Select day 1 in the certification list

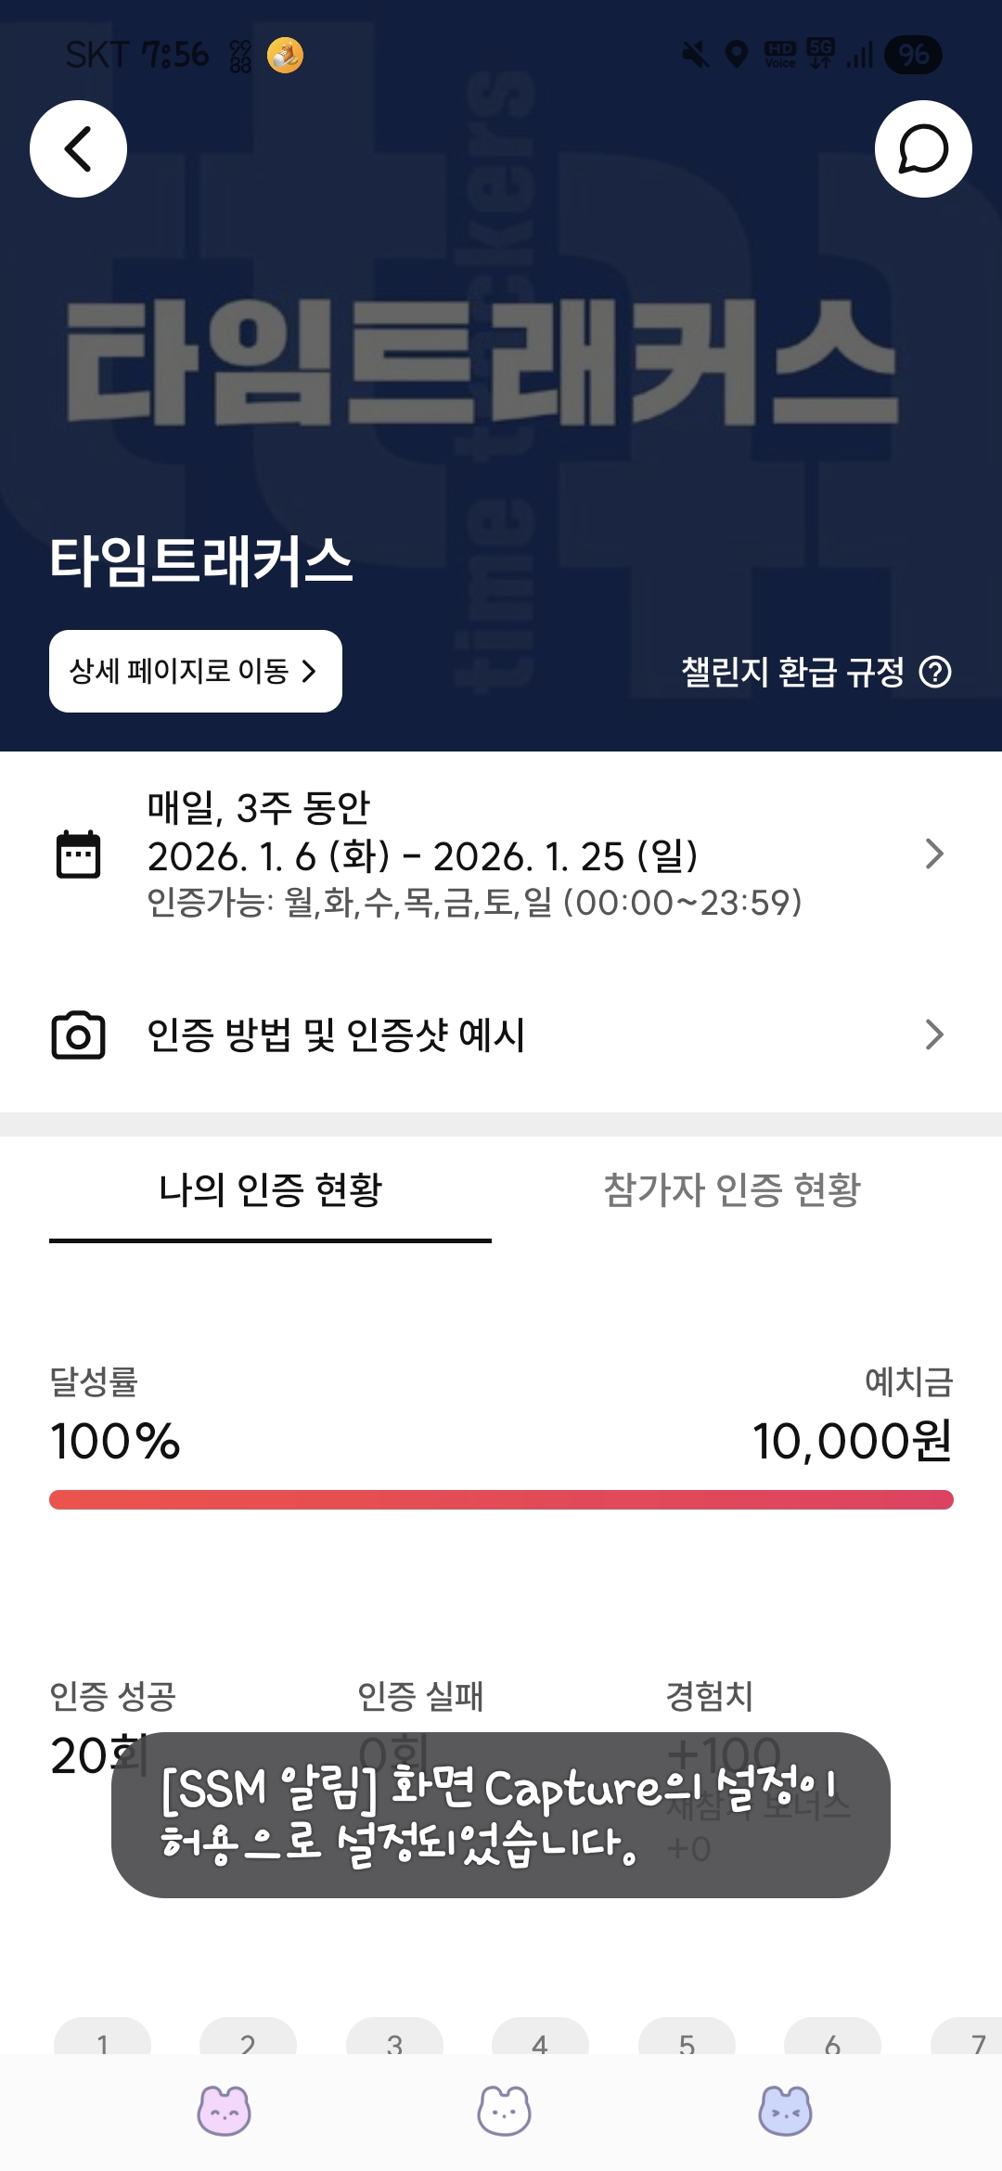click(x=102, y=2037)
